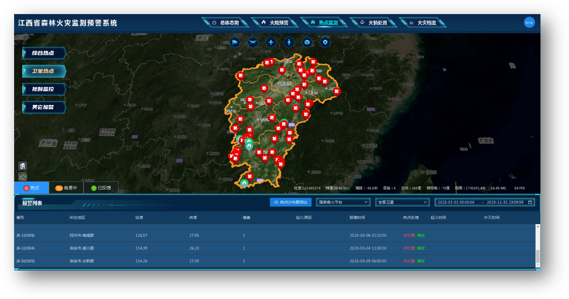The width and height of the screenshot is (569, 299).
Task: Click the 热点分布图导出 export button
Action: tap(291, 202)
